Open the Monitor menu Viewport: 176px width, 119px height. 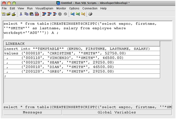[x=61, y=8]
